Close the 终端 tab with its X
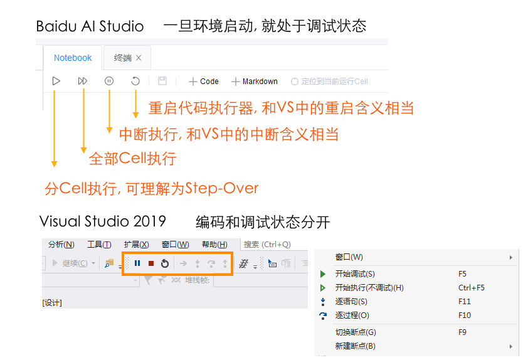Screen dimensions: 528x360 [x=139, y=58]
